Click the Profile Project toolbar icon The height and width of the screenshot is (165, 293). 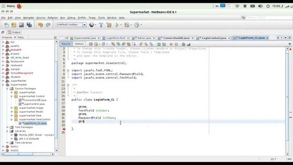[x=137, y=25]
